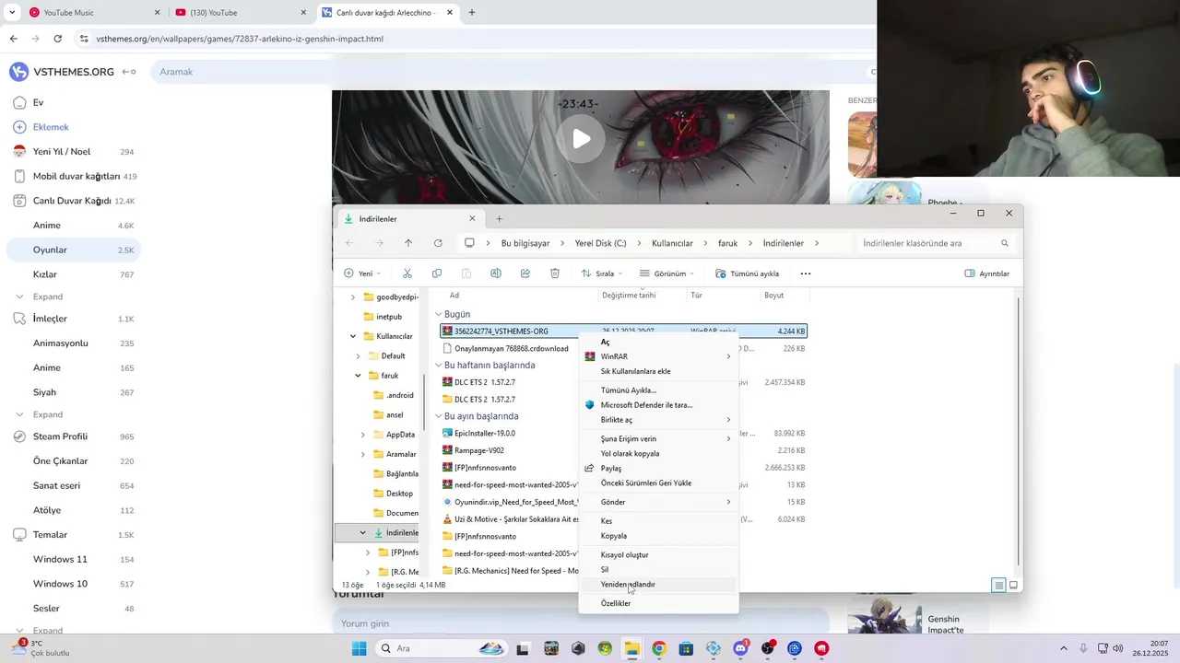Image resolution: width=1180 pixels, height=663 pixels.
Task: Click the Yorum girin comment field
Action: coord(581,623)
